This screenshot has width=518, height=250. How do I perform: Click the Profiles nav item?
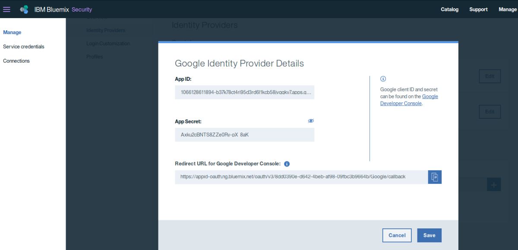tap(95, 57)
